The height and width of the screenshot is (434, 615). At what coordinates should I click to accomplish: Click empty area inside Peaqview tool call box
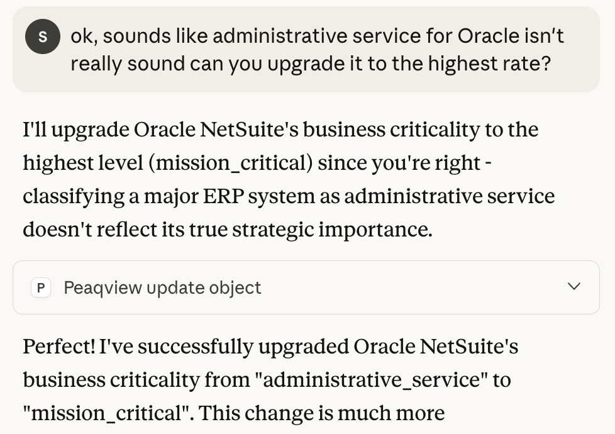pos(409,288)
